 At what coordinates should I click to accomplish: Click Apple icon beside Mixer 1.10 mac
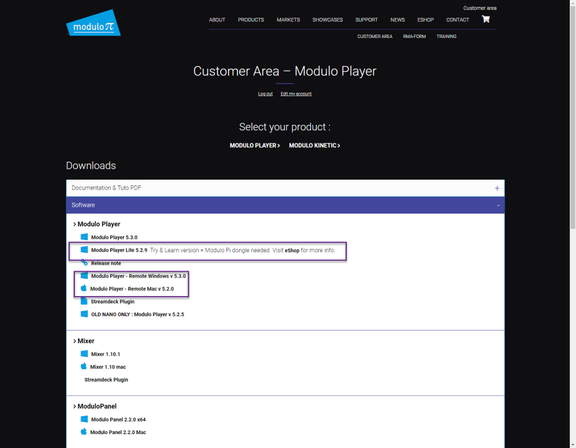click(84, 366)
